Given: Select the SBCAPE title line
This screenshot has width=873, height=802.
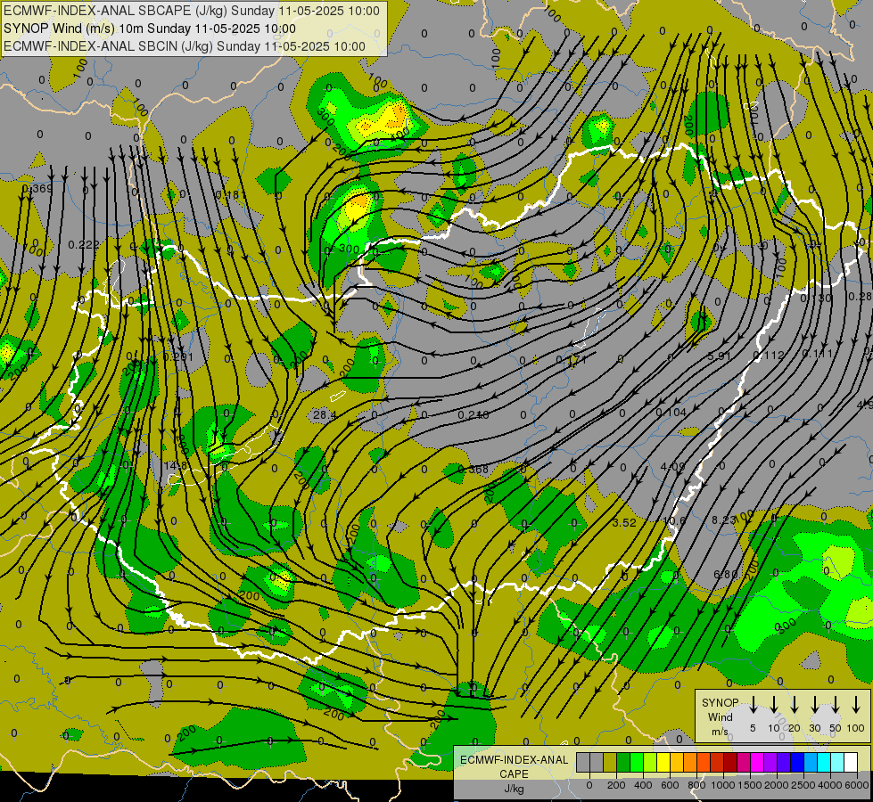Looking at the screenshot, I should (192, 11).
